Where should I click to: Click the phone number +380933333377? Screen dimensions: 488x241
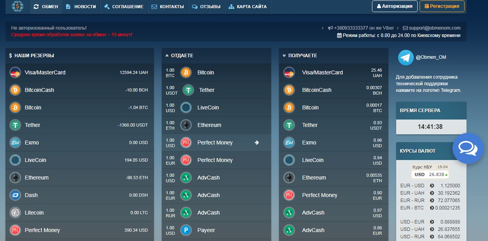click(x=350, y=28)
